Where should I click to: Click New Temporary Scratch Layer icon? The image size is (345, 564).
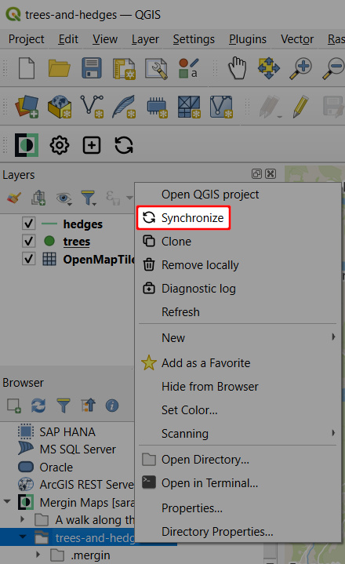[157, 107]
